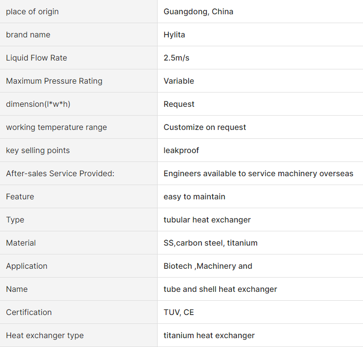Select the 'titanium heat exchanger' value
Viewport: 363px width, 347px height.
coord(209,335)
